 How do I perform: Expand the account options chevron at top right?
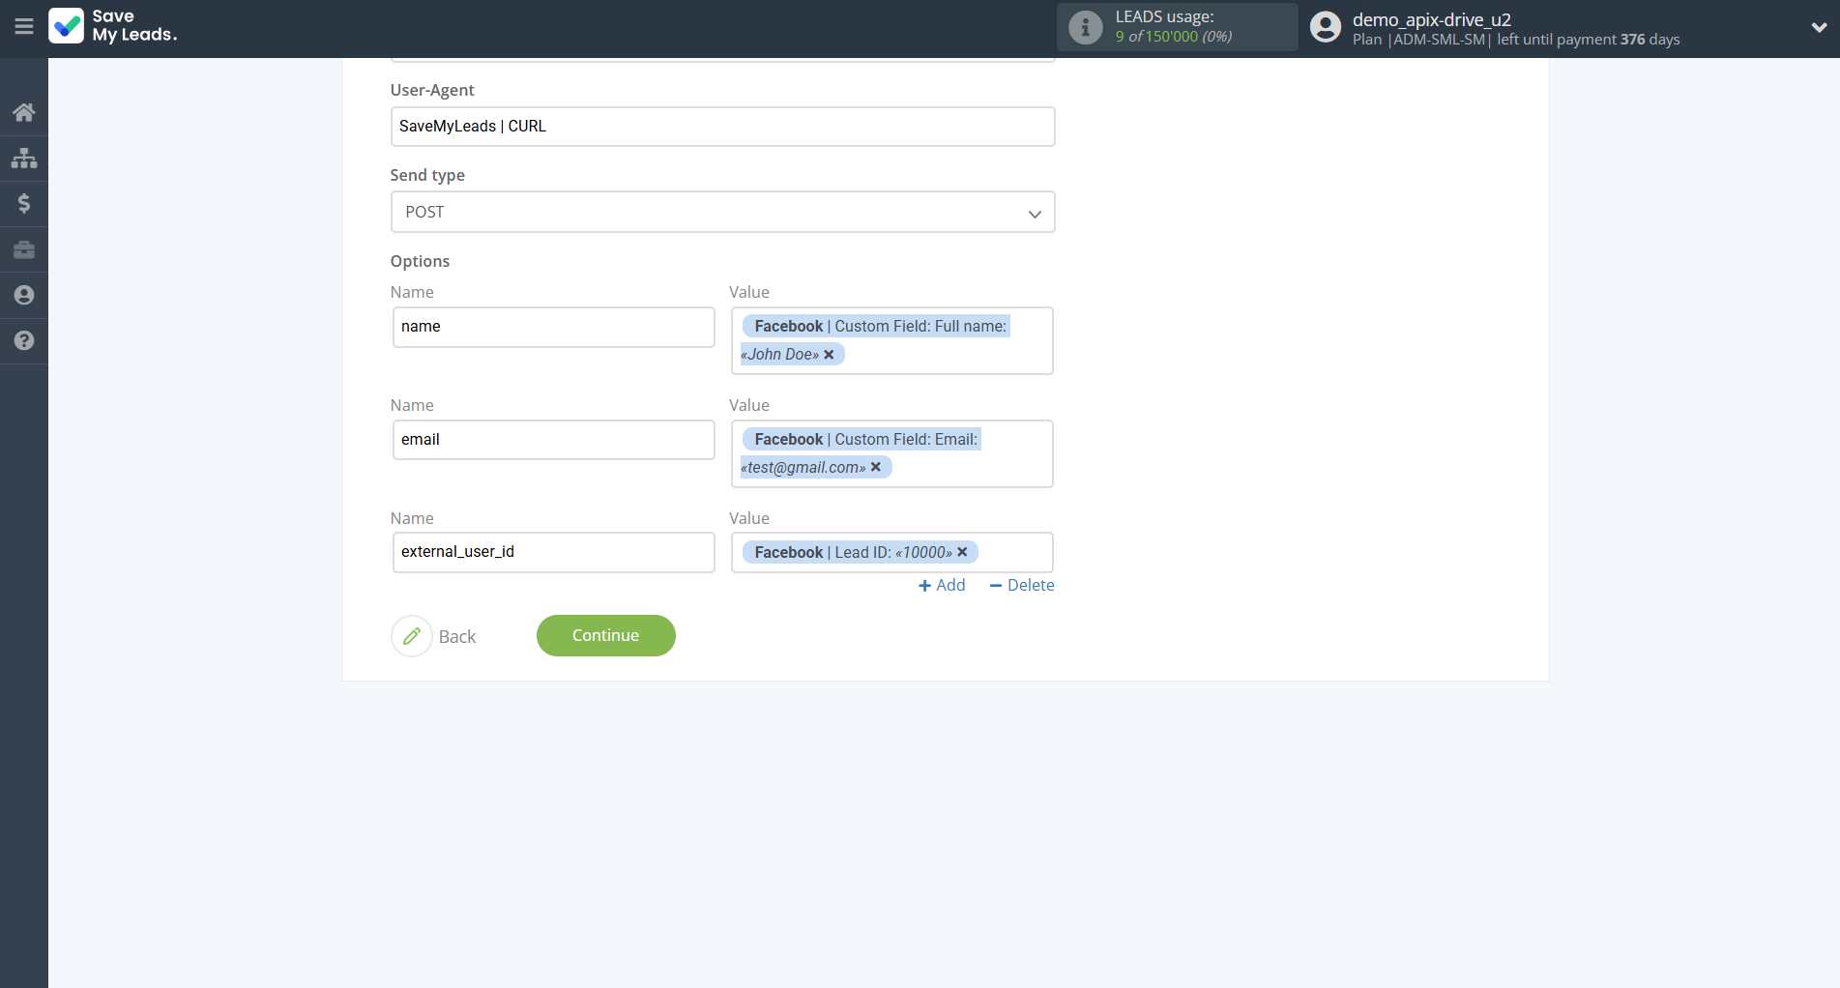pos(1818,29)
